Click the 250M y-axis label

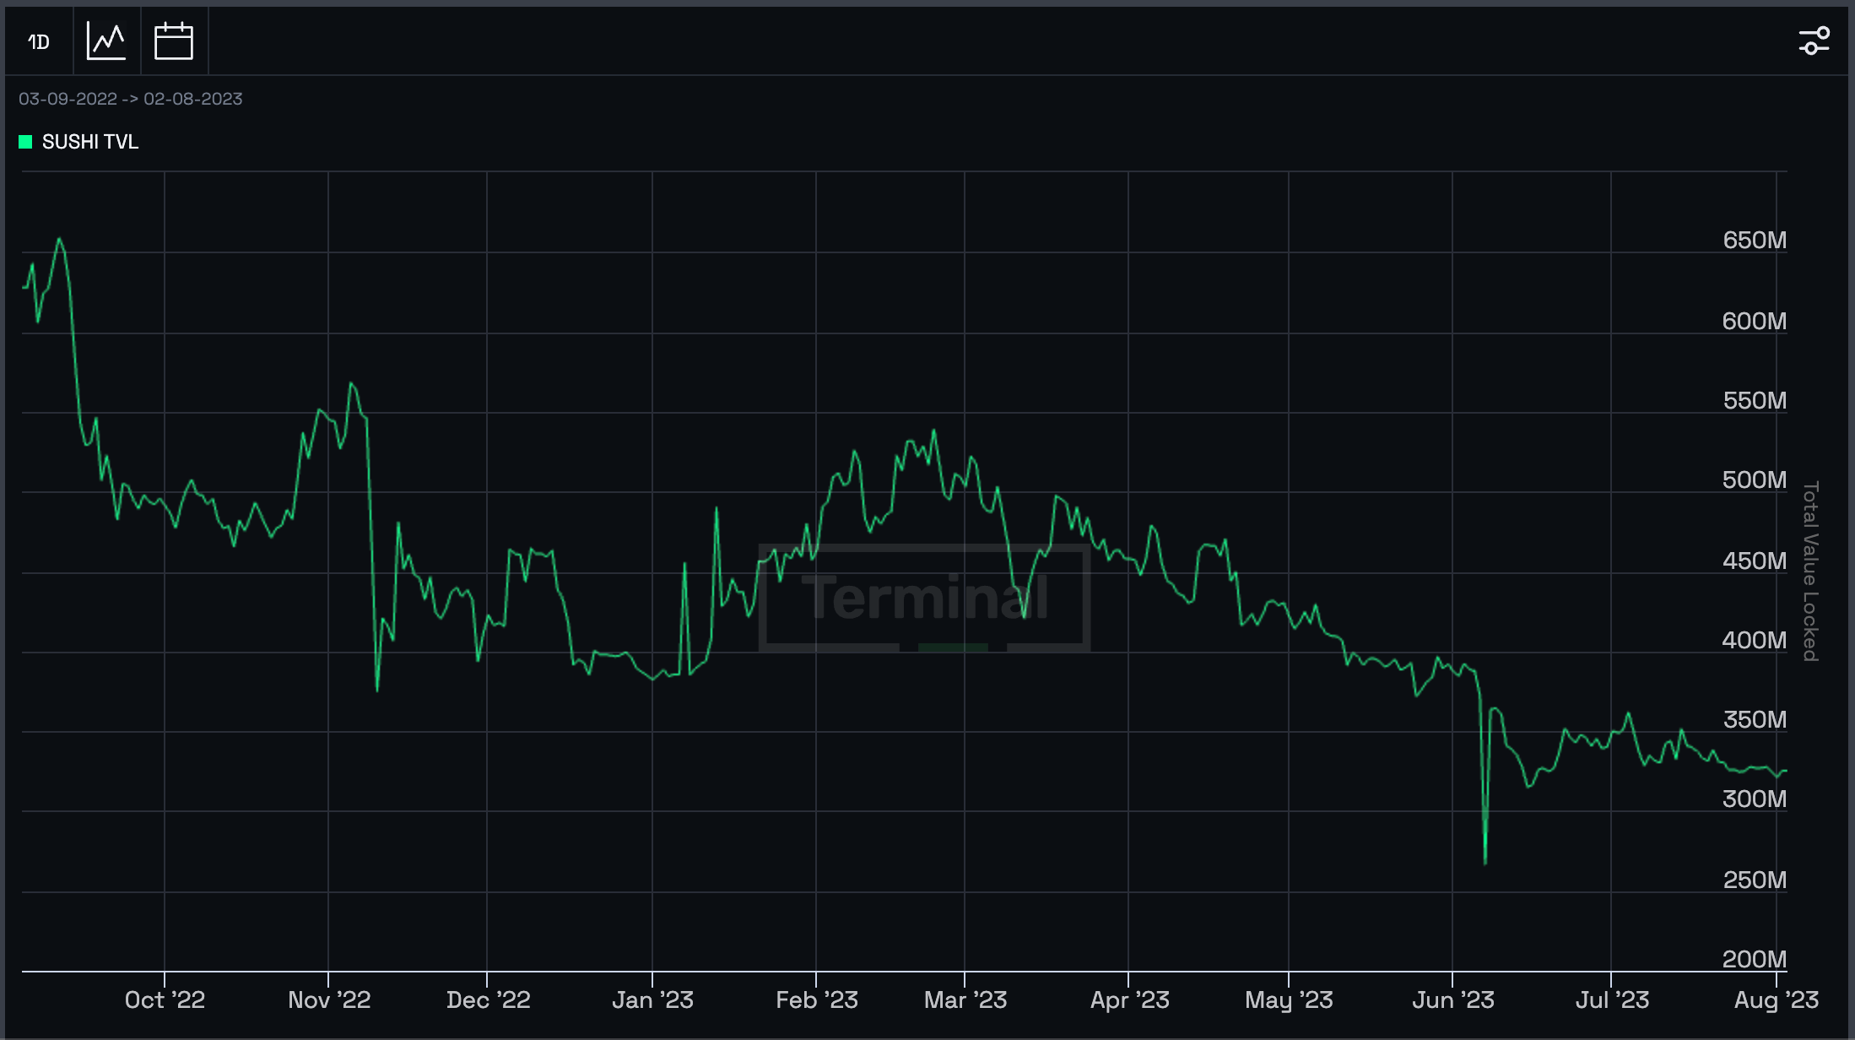[x=1755, y=880]
